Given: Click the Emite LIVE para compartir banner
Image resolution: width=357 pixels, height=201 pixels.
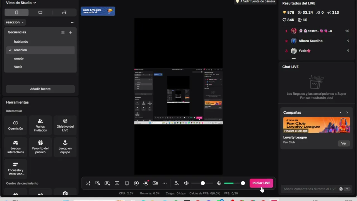Looking at the screenshot, I should [x=98, y=11].
